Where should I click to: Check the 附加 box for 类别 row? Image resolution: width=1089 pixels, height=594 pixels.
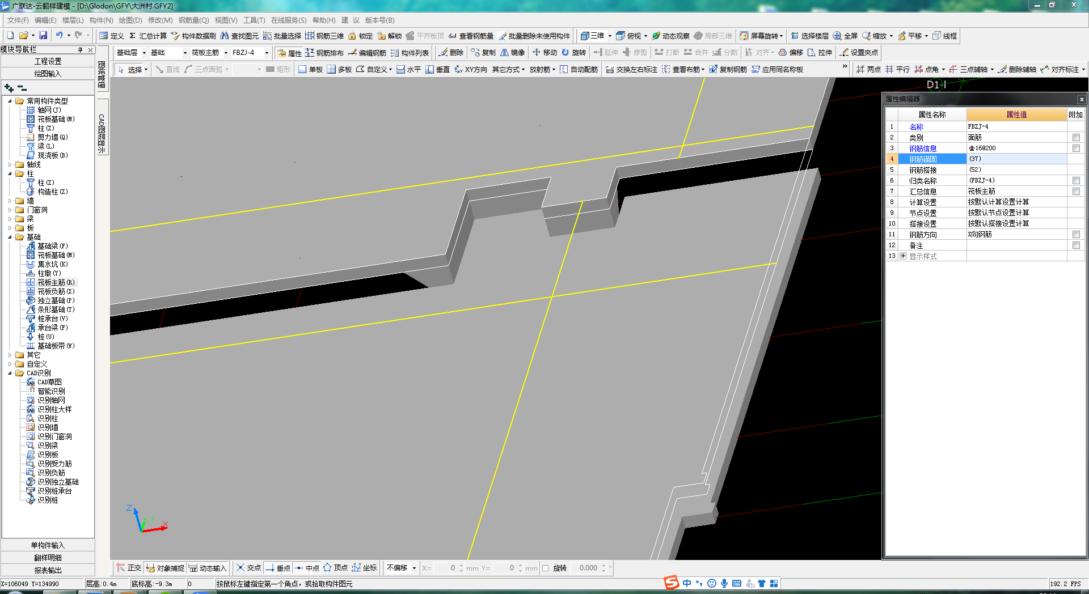1076,138
